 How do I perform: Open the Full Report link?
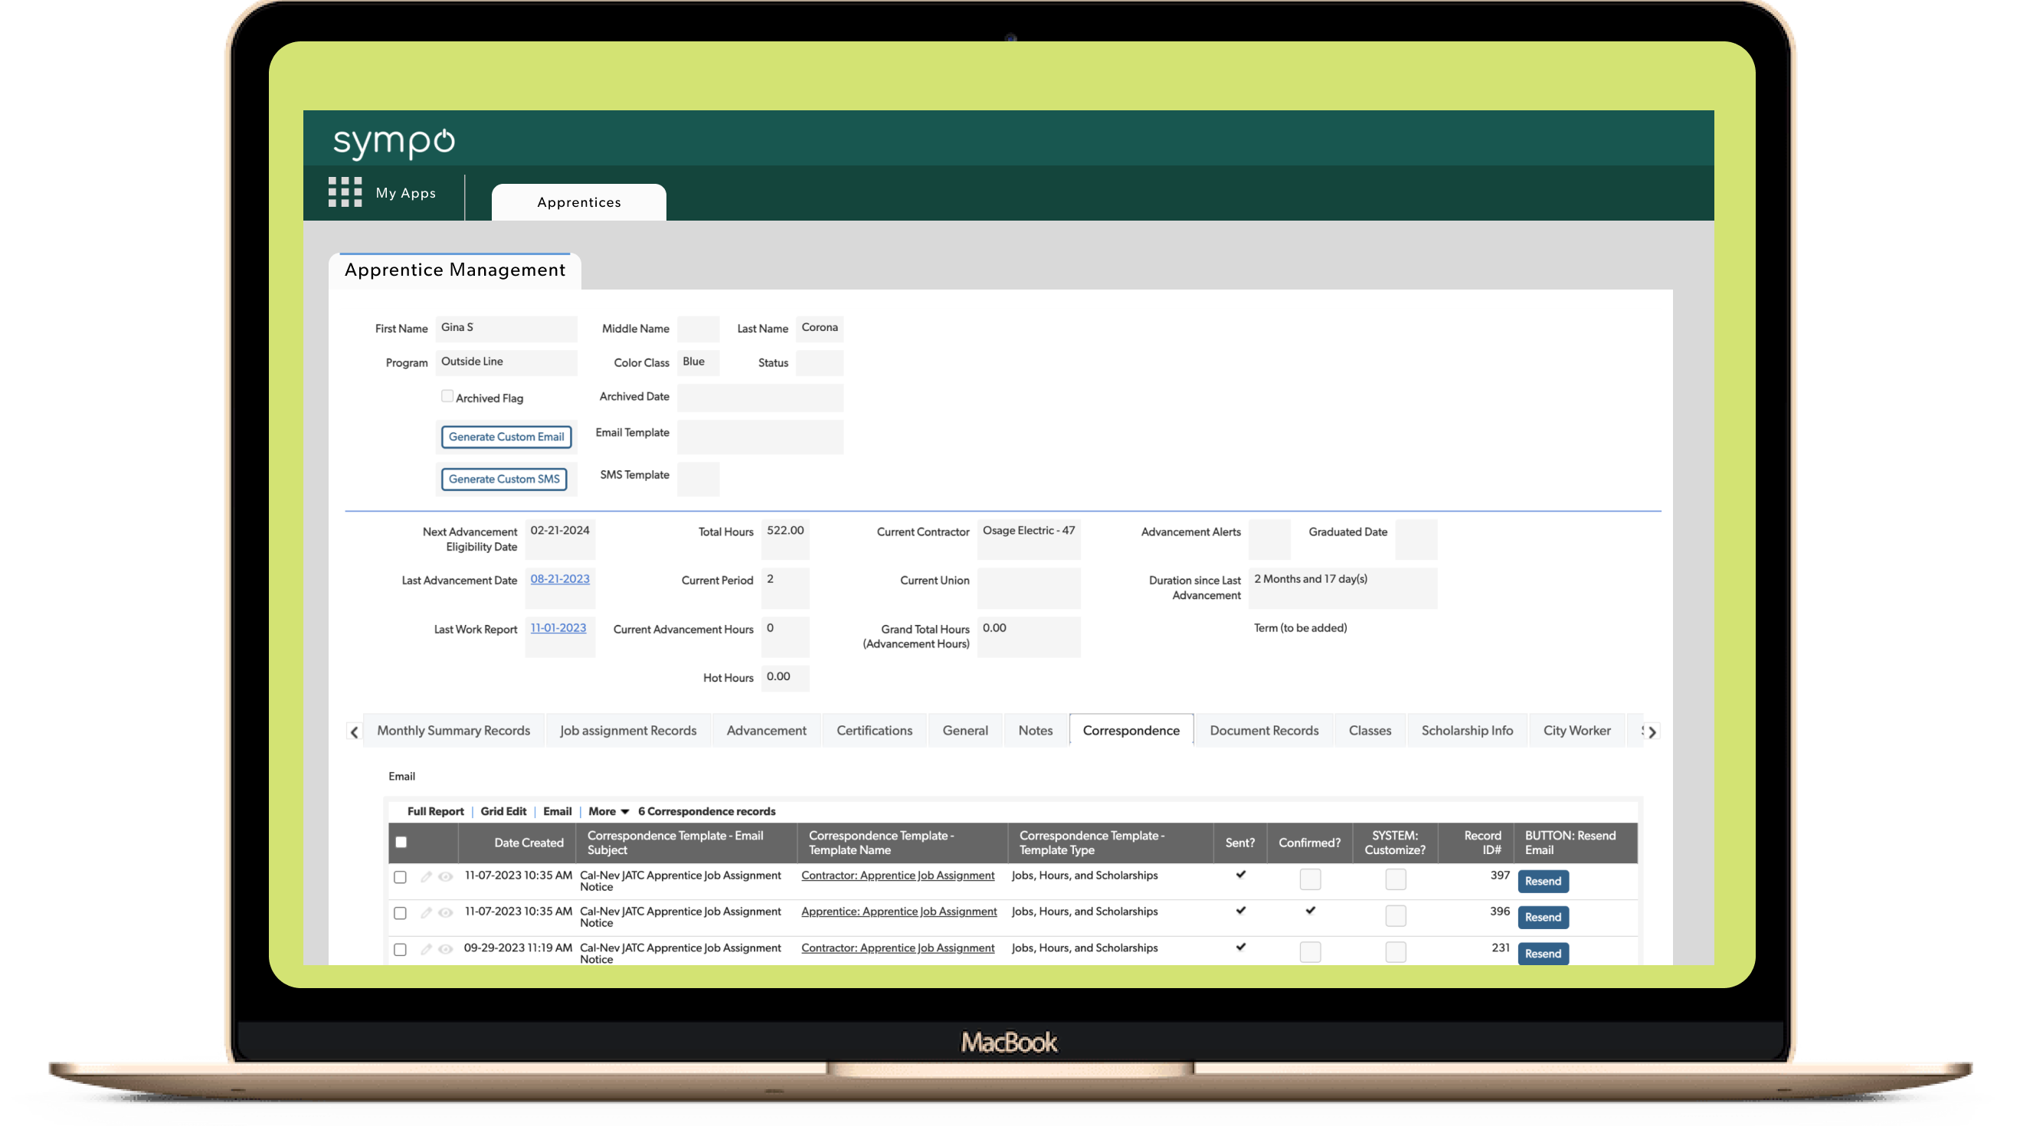click(435, 810)
